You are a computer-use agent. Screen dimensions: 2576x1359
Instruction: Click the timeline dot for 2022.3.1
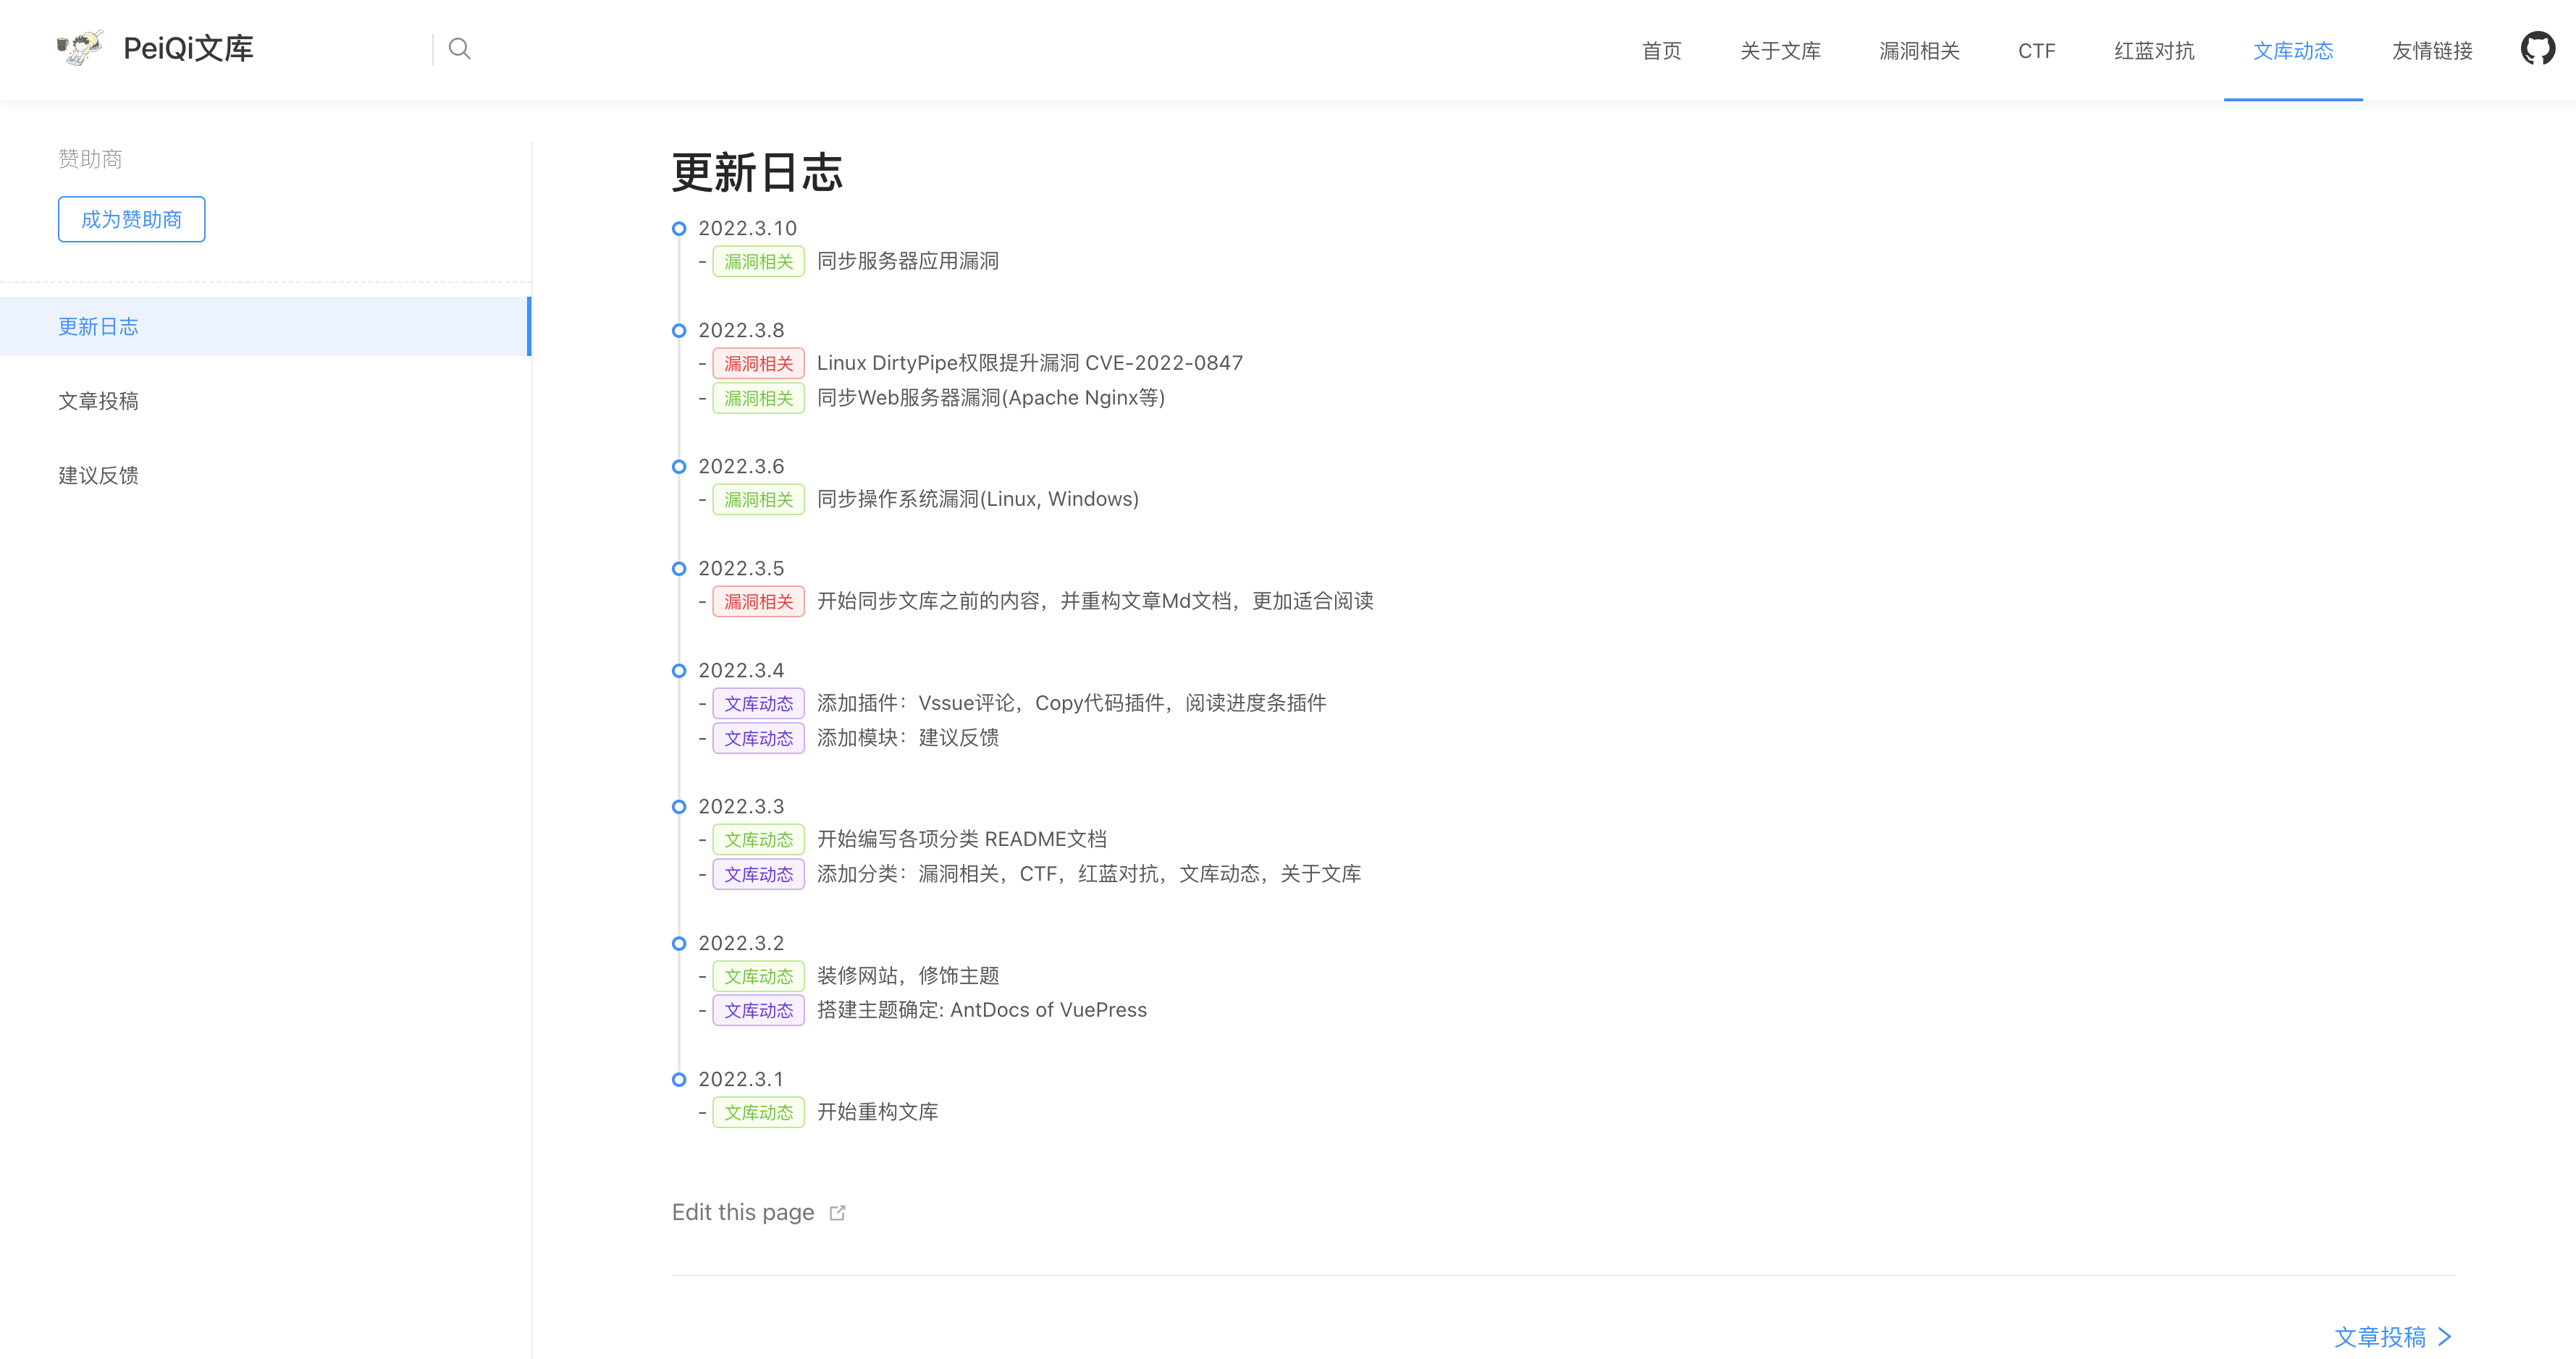[680, 1079]
